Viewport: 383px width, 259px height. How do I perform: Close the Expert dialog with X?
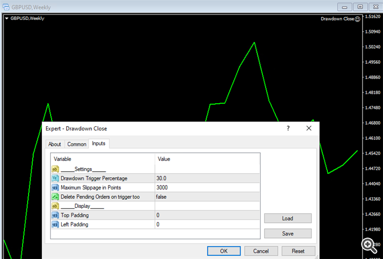309,128
